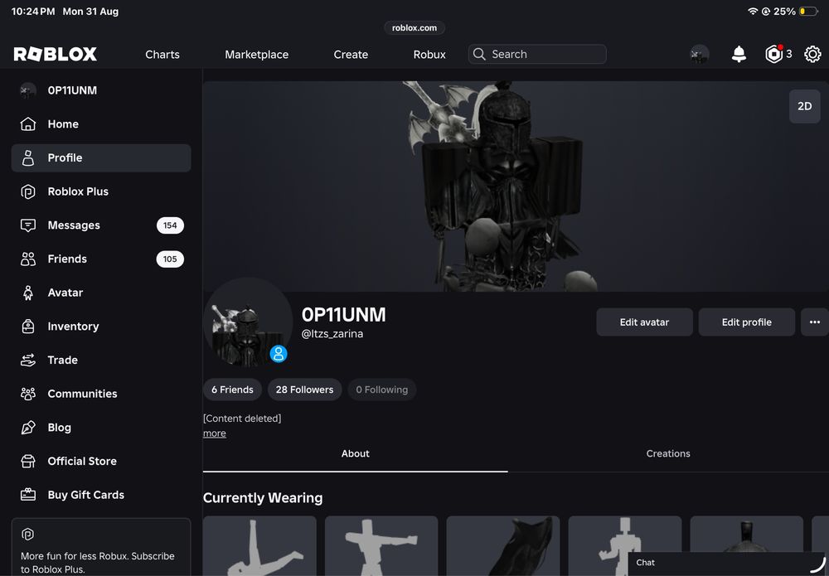Click the Edit profile button
Viewport: 829px width, 576px height.
(x=747, y=322)
